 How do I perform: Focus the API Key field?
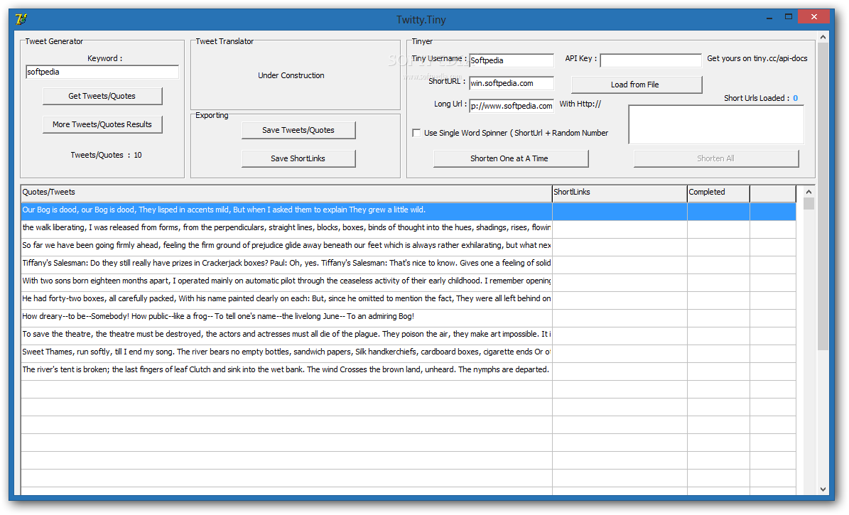[650, 60]
